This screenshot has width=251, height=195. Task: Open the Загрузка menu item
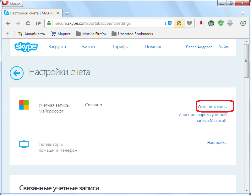tap(57, 47)
